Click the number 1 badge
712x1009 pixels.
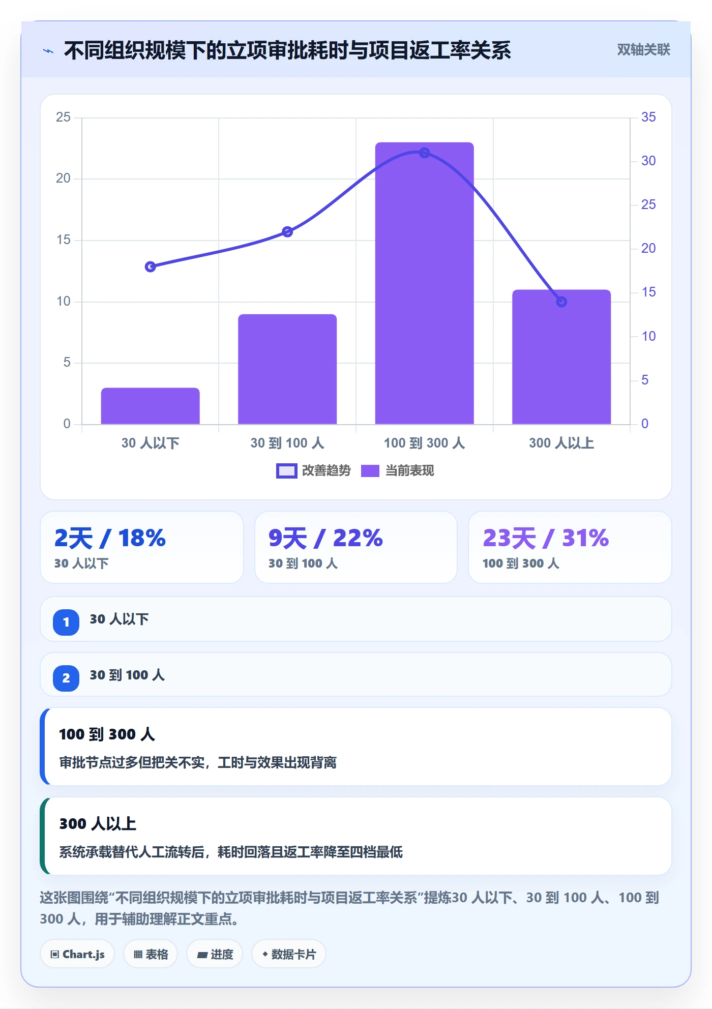[66, 622]
